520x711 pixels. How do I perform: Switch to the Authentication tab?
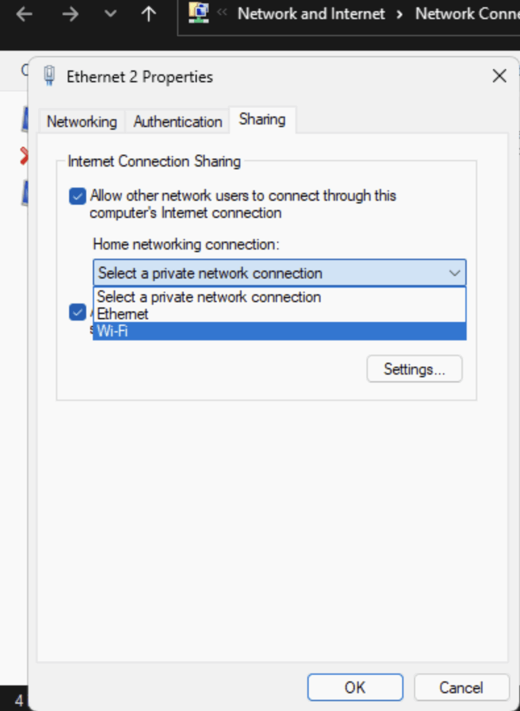click(x=178, y=122)
